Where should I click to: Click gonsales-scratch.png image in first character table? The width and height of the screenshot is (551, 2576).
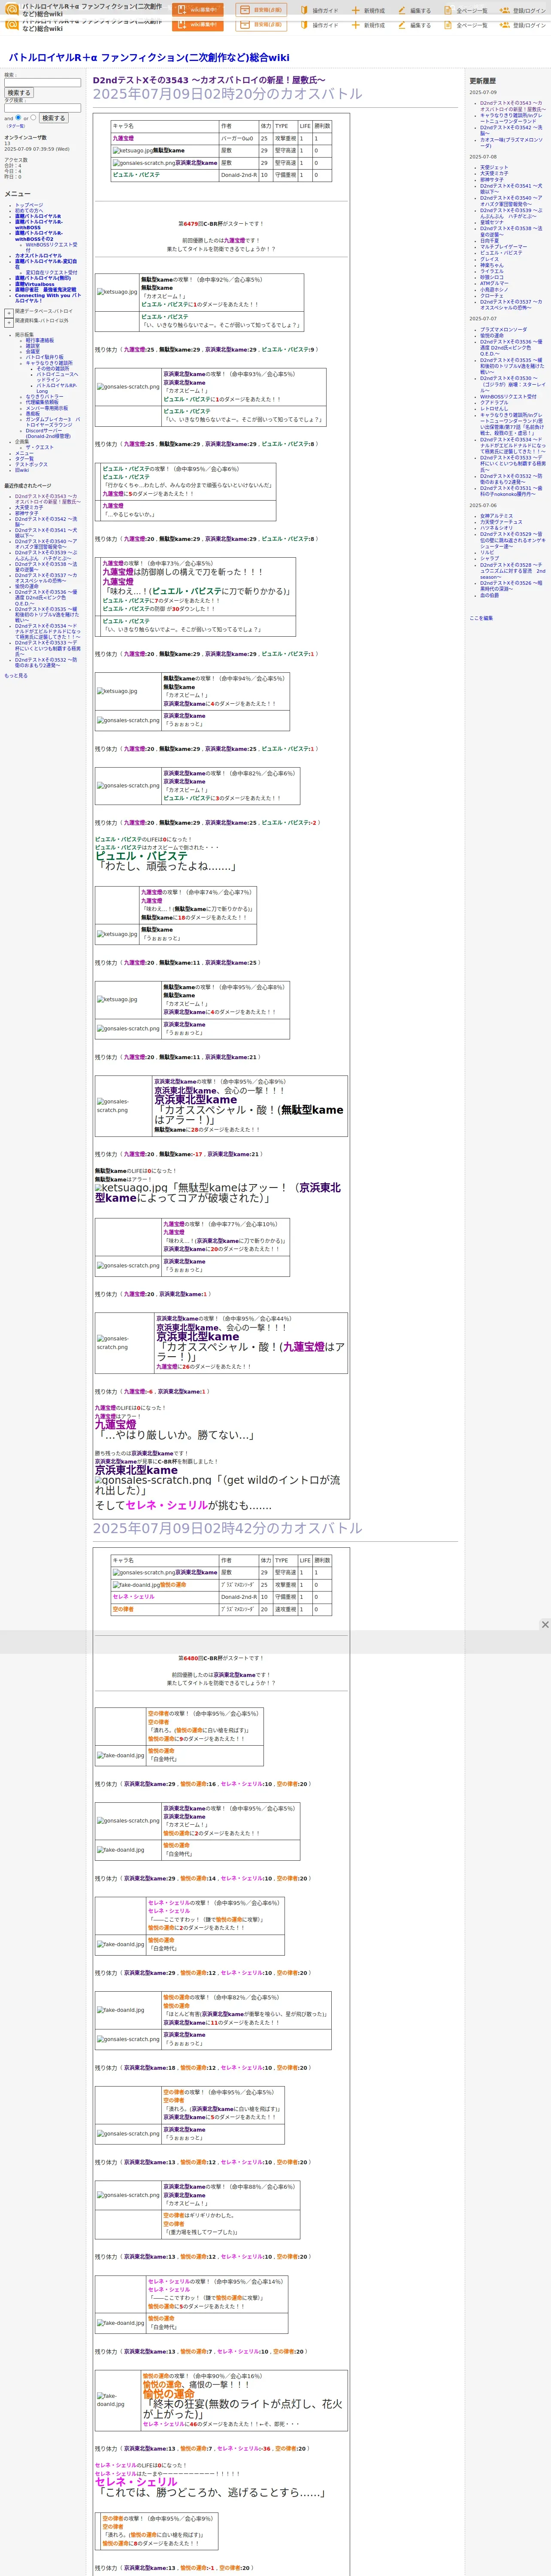click(144, 163)
